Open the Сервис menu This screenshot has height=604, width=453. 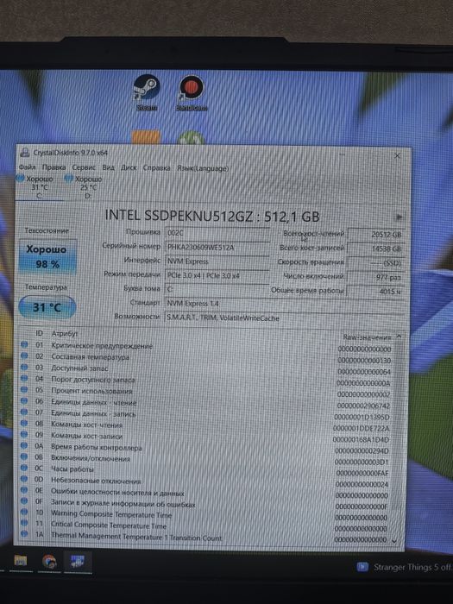(x=84, y=167)
